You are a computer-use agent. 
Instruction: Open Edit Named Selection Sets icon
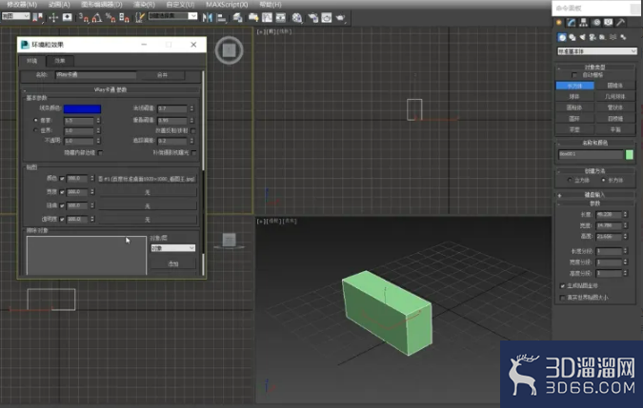click(140, 18)
